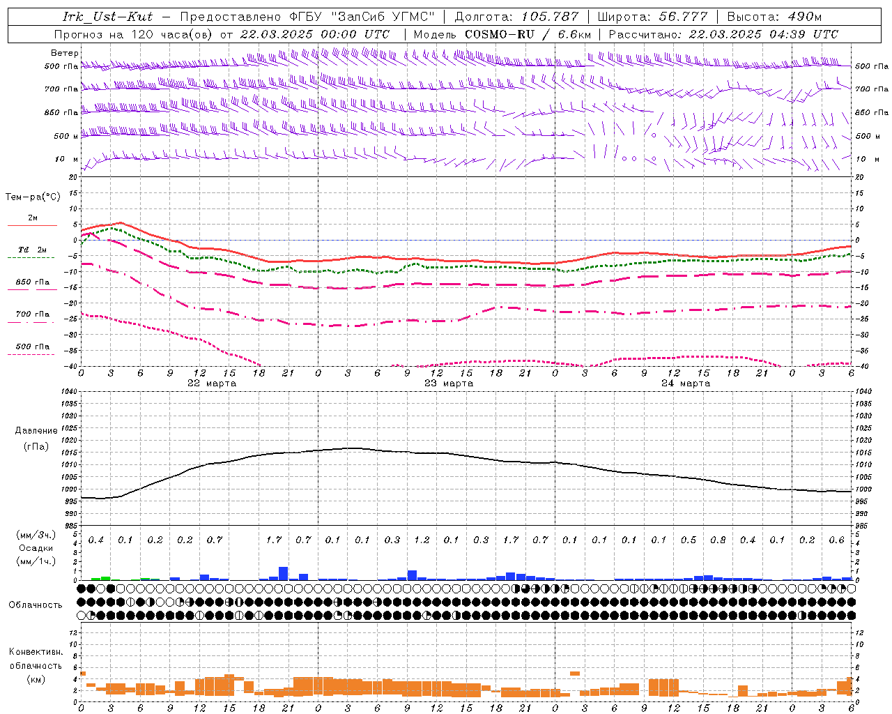892x714 pixels.
Task: Click the (гПа) unit under Давление
Action: coord(36,447)
